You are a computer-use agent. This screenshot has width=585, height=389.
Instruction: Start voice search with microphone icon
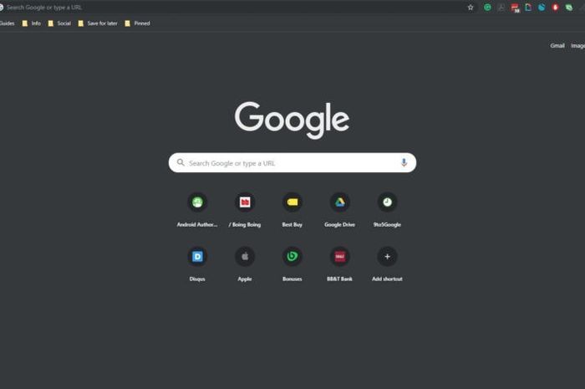pyautogui.click(x=404, y=162)
